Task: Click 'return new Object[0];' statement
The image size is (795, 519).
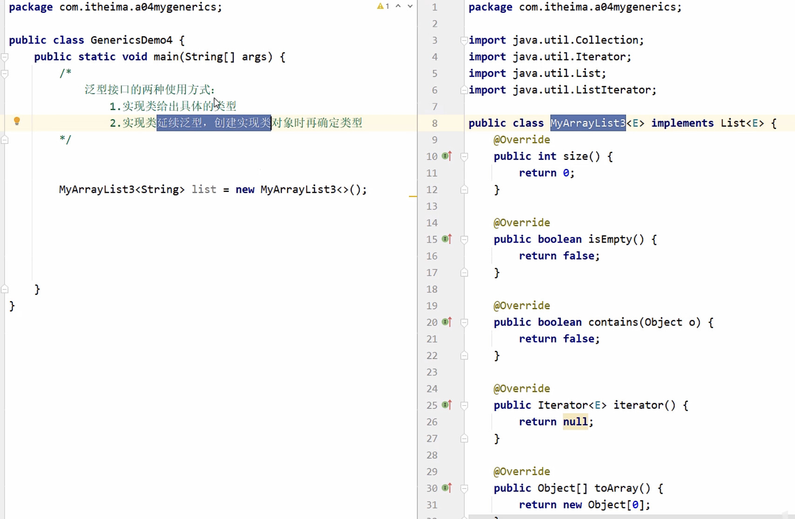Action: click(584, 505)
